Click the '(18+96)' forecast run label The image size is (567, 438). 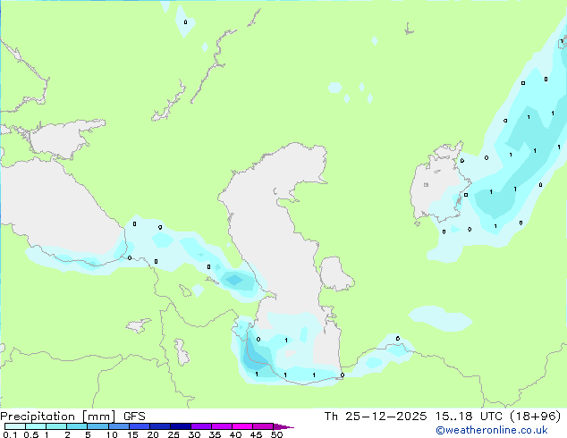coord(536,417)
